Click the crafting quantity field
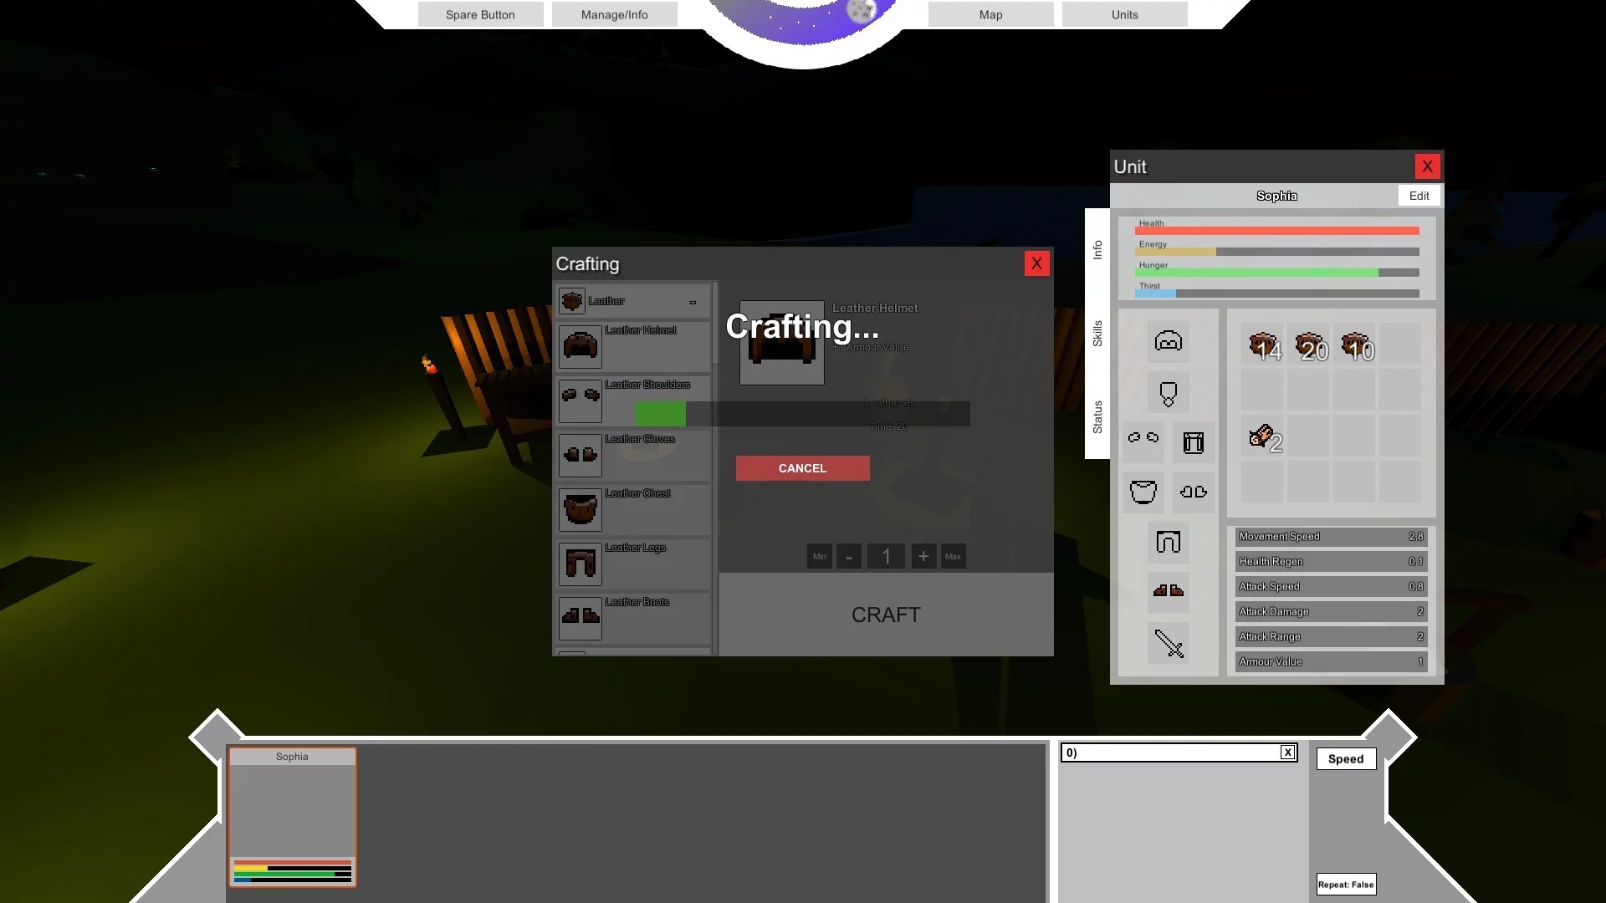Viewport: 1606px width, 903px height. pyautogui.click(x=887, y=556)
